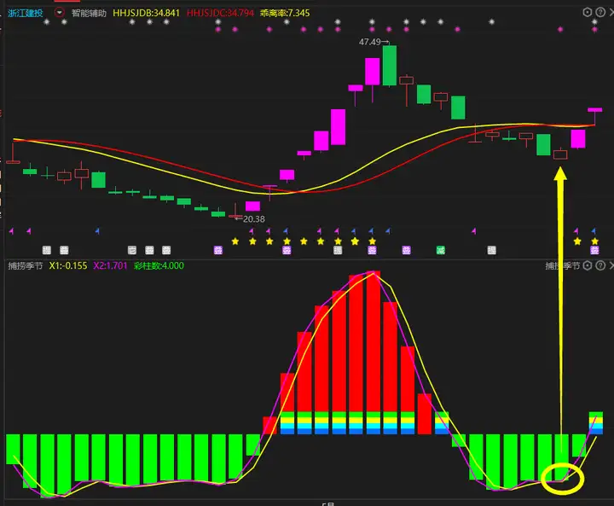The image size is (614, 506).
Task: Click the rightmost yellow star signal marker
Action: 594,241
